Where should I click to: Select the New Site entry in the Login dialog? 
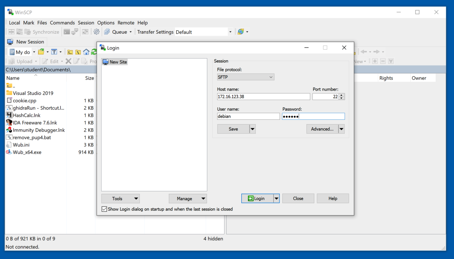pyautogui.click(x=115, y=62)
